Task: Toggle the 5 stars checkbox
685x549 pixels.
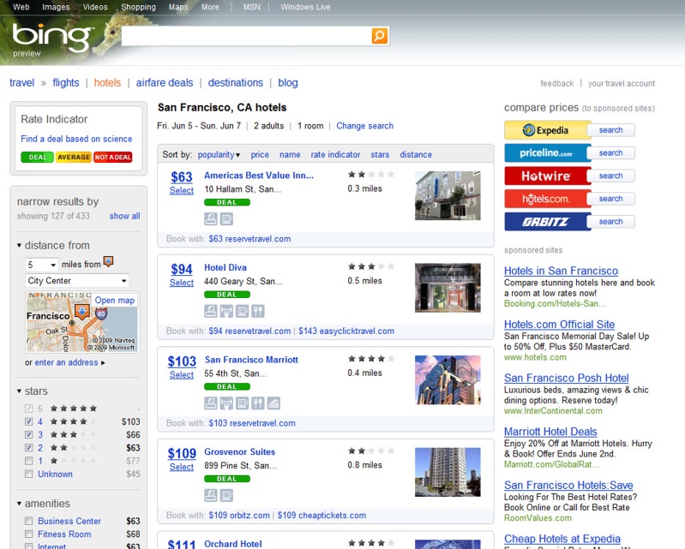Action: coord(29,409)
